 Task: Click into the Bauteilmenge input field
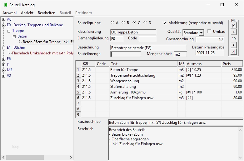click(x=126, y=54)
